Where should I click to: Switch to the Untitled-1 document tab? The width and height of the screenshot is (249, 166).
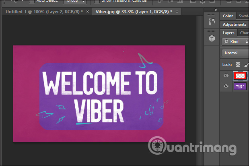coord(44,12)
